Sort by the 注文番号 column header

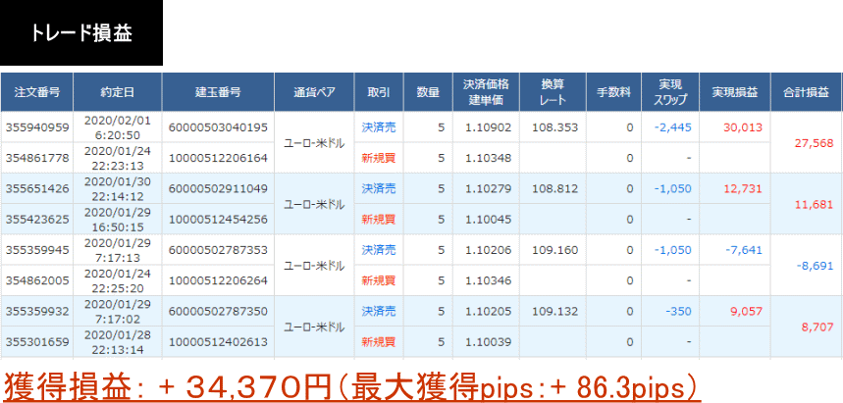click(x=37, y=93)
